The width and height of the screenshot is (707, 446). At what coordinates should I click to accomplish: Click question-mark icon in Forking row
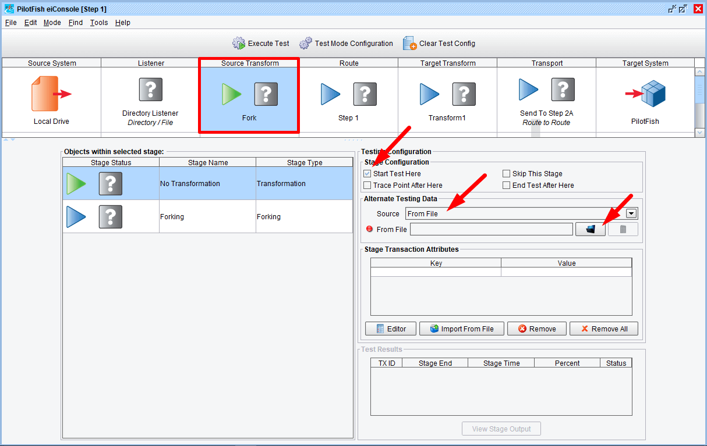[110, 217]
